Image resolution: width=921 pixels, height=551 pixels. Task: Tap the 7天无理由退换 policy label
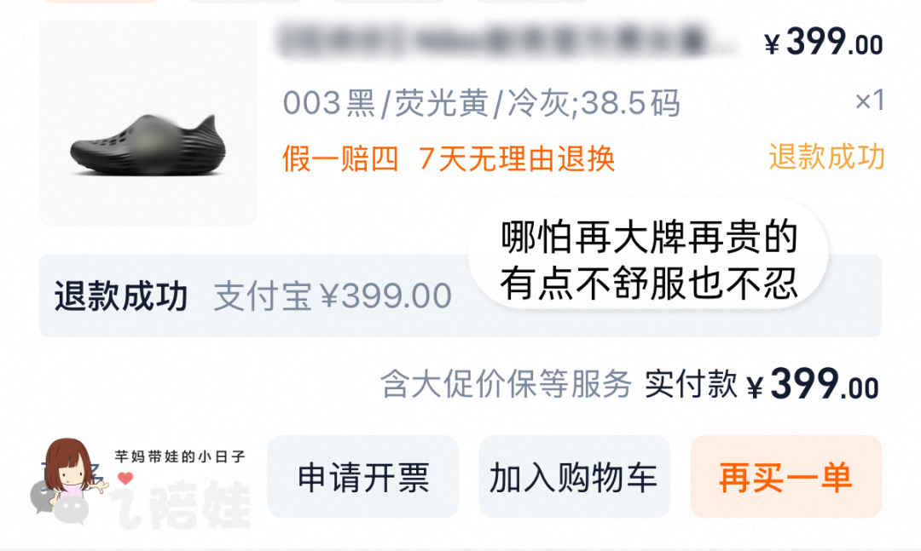pyautogui.click(x=517, y=158)
